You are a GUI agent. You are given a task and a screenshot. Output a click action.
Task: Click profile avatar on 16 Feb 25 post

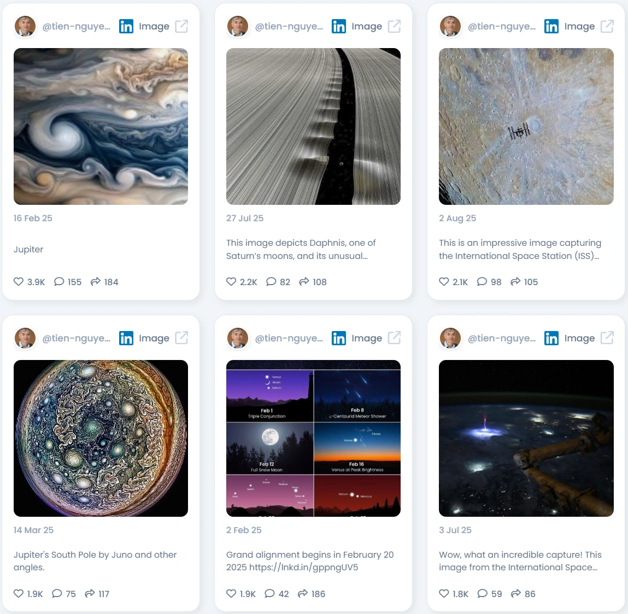pos(25,26)
